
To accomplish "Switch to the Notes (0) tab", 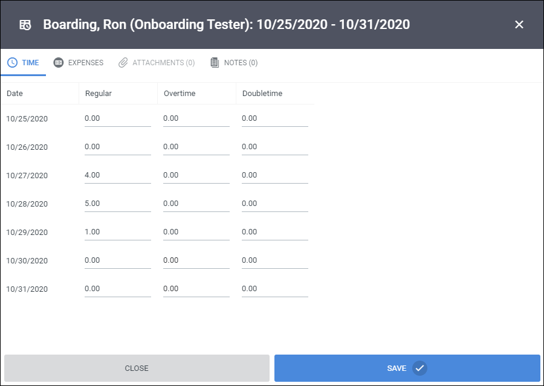I will (234, 63).
